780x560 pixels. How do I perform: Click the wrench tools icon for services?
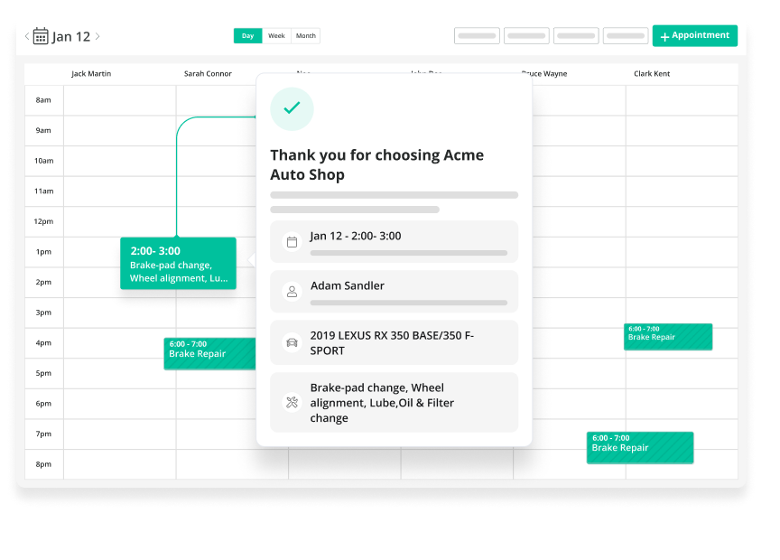292,403
